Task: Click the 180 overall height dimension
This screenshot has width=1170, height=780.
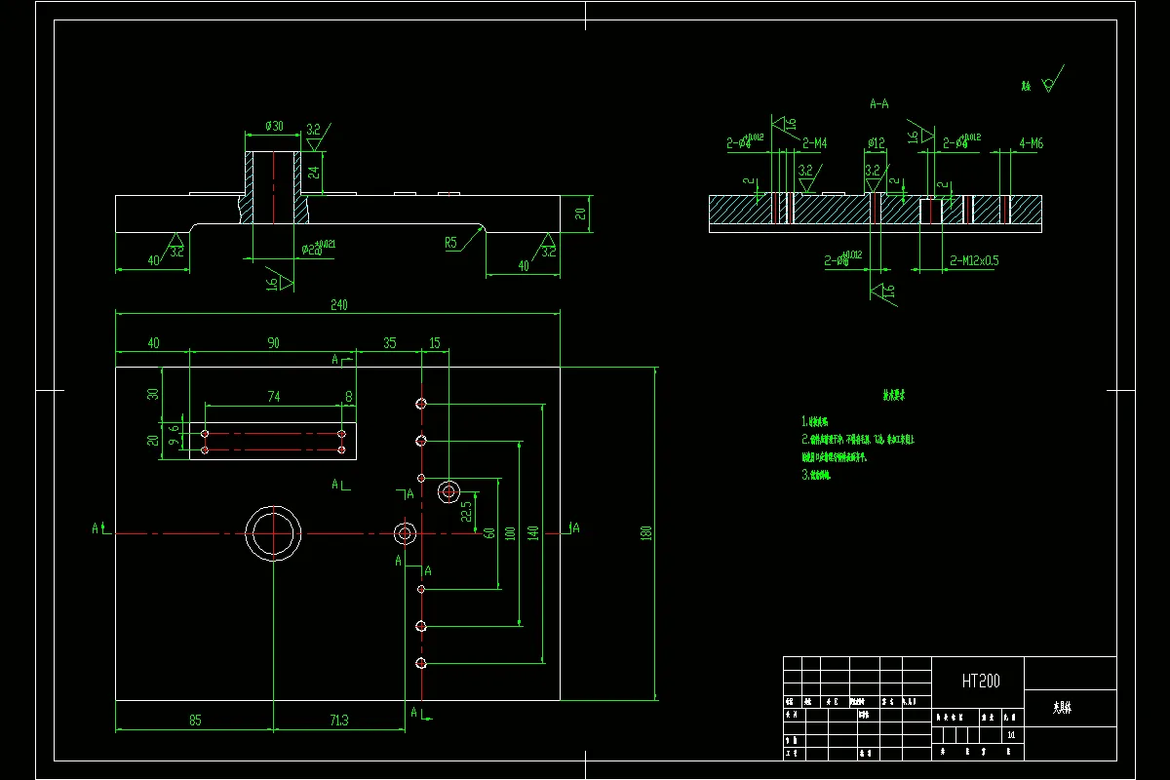Action: pyautogui.click(x=645, y=532)
